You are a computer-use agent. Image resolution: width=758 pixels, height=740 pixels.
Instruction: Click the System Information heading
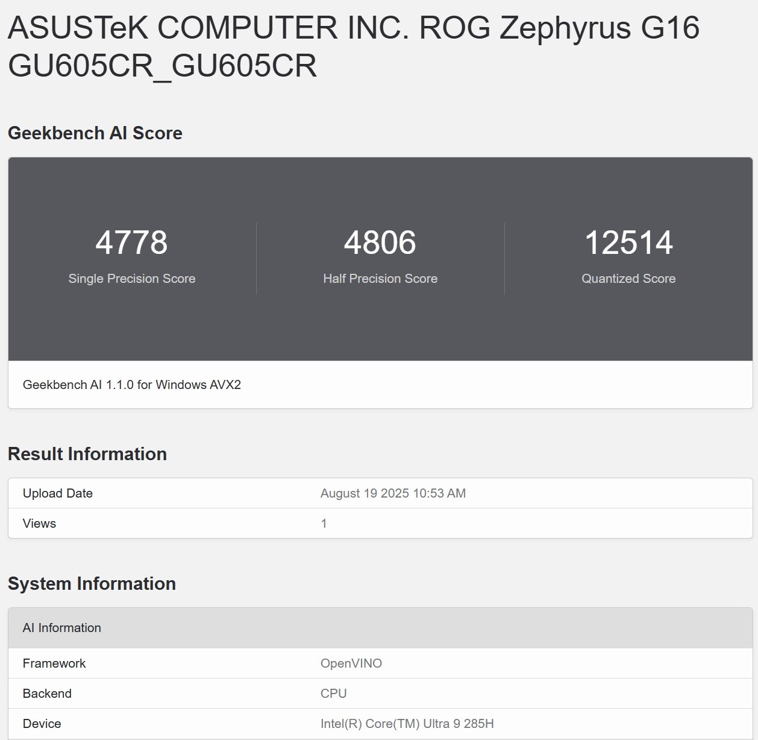pyautogui.click(x=92, y=584)
